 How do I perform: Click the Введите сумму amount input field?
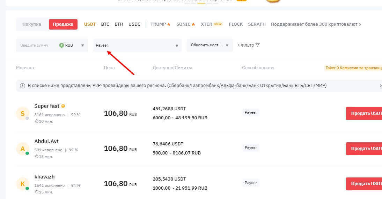point(37,46)
